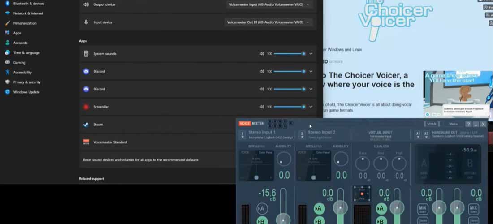
Task: Click the Equalizer High knob
Action: [x=399, y=164]
